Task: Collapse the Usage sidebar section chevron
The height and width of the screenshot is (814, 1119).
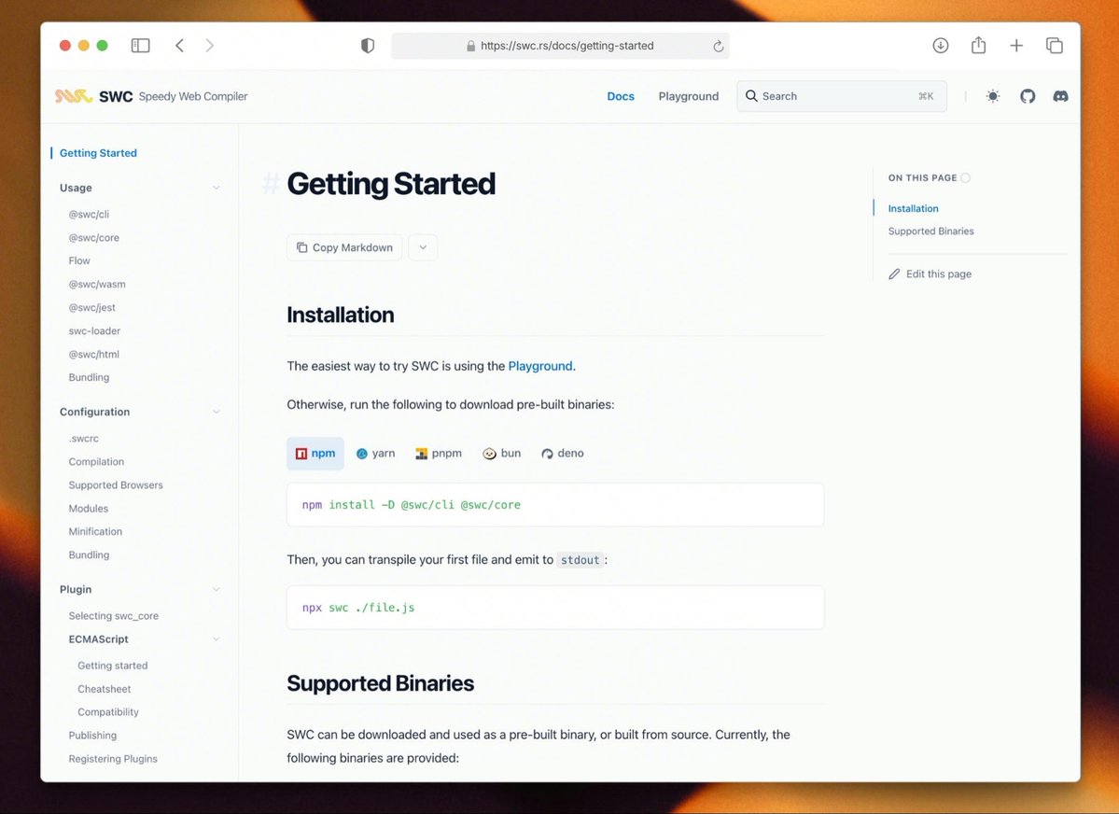Action: click(x=216, y=188)
